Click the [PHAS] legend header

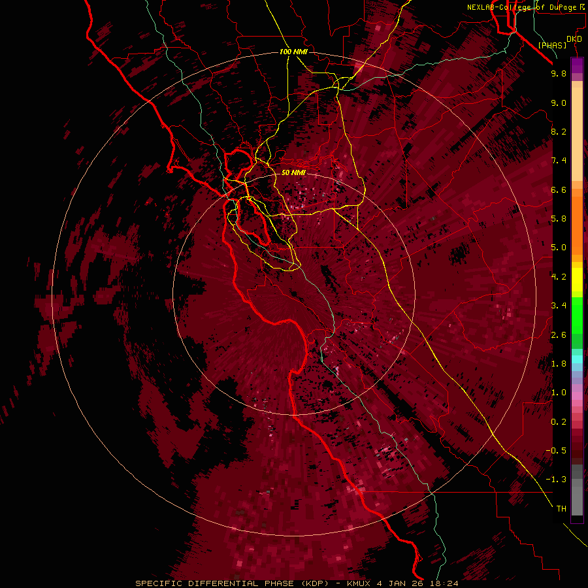coord(552,46)
